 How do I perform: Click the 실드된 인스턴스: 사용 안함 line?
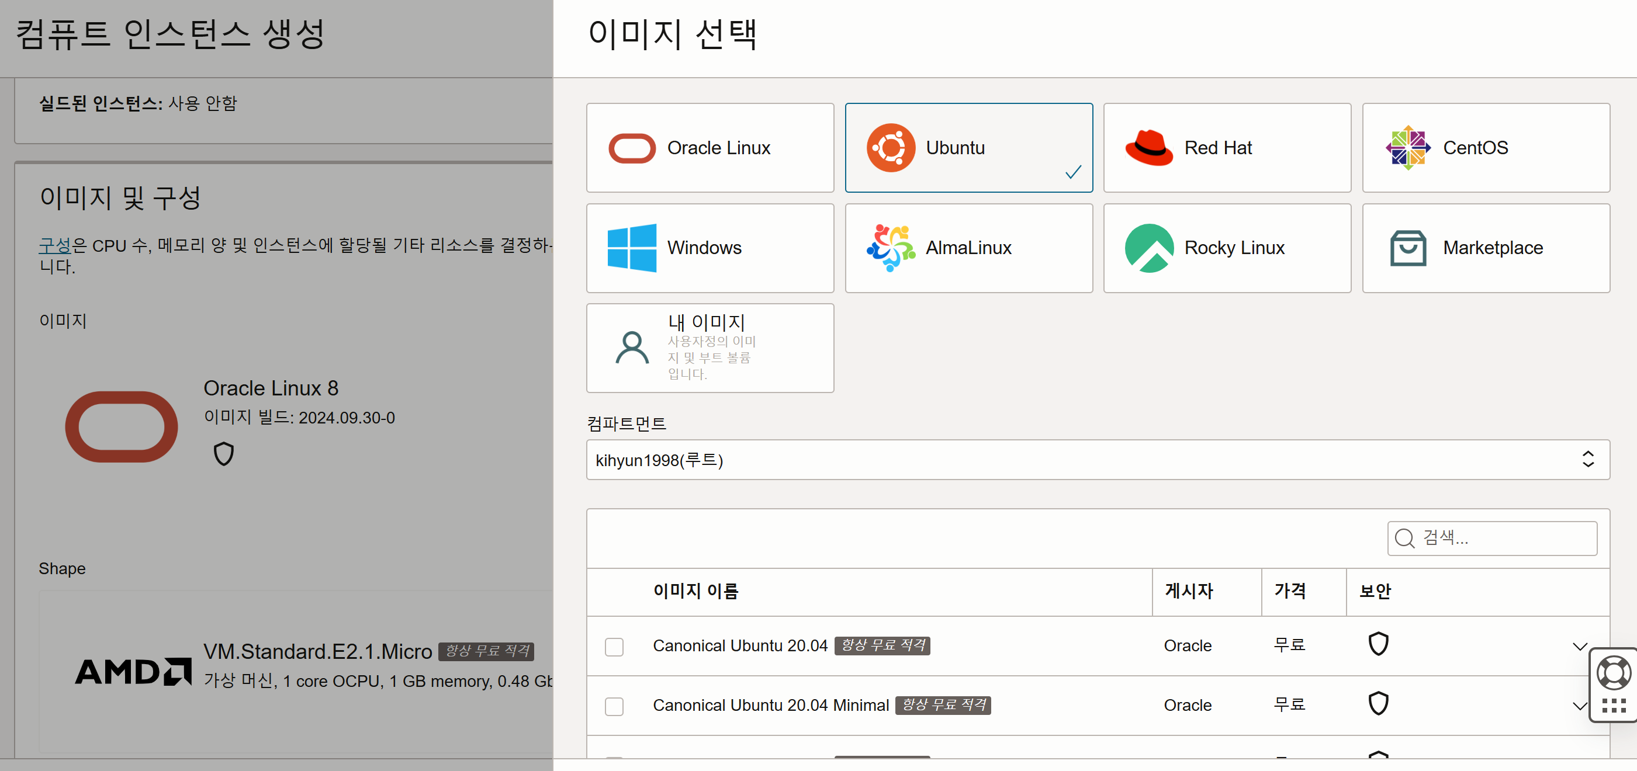138,103
